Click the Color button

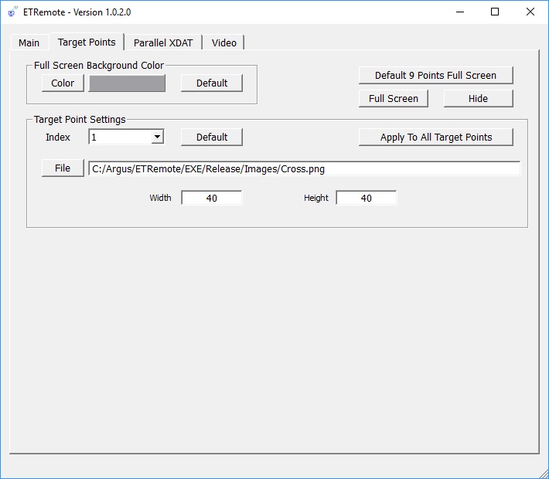coord(63,83)
